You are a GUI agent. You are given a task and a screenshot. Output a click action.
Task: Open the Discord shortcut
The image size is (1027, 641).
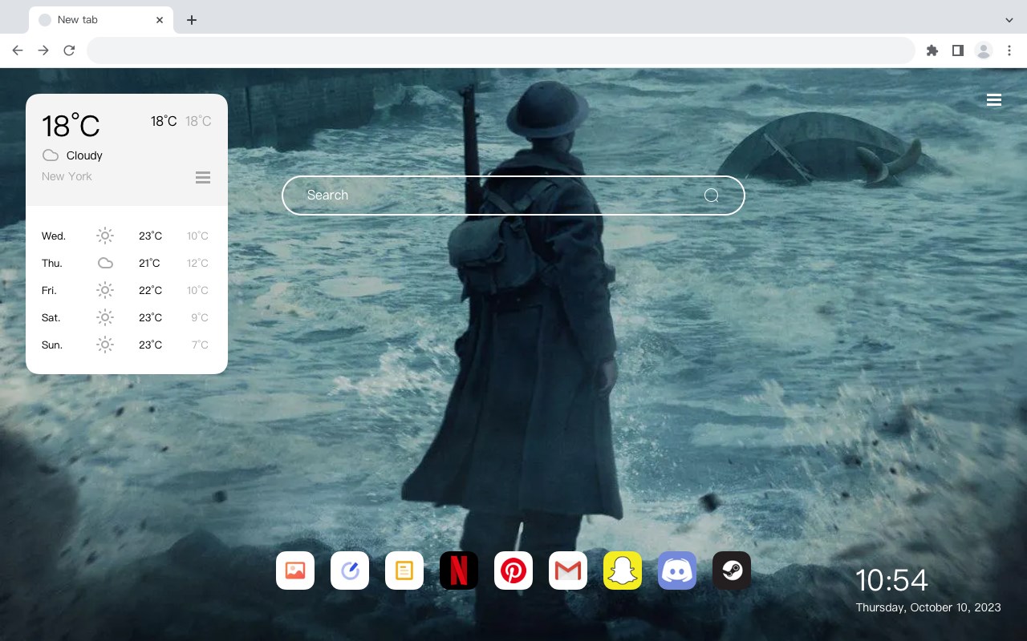click(x=677, y=570)
